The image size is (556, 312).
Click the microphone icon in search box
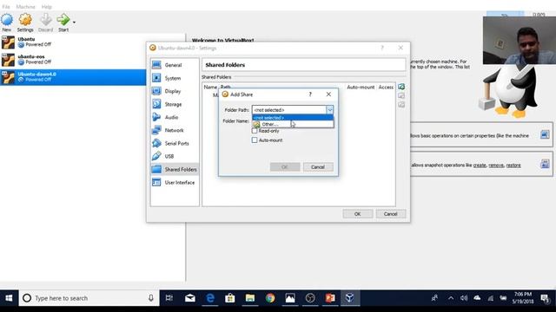[151, 298]
